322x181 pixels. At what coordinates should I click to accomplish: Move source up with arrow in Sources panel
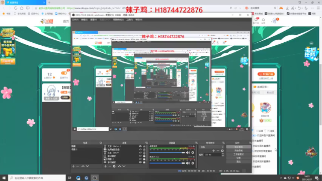point(119,166)
